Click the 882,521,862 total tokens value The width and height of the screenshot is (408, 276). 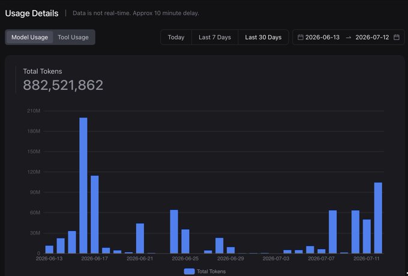(x=63, y=85)
